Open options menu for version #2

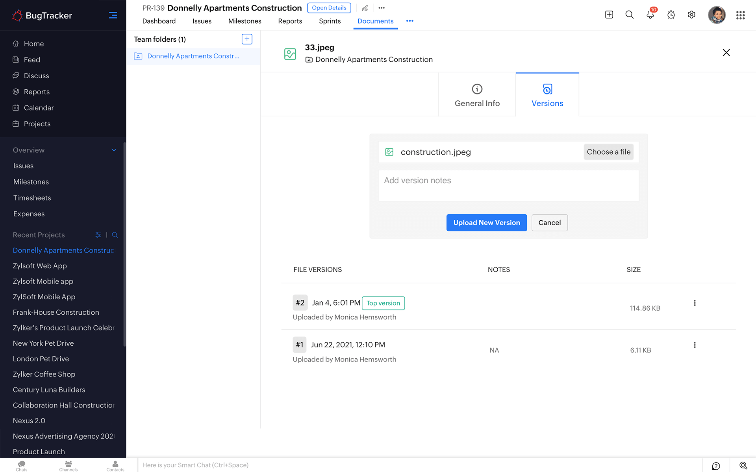click(695, 303)
